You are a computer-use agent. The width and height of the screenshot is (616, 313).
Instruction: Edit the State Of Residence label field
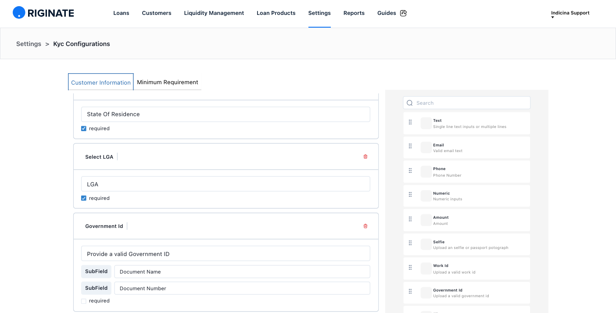(226, 114)
